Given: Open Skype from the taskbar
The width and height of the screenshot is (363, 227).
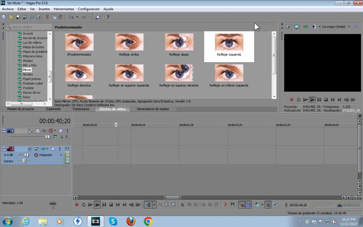Looking at the screenshot, I should pyautogui.click(x=113, y=221).
